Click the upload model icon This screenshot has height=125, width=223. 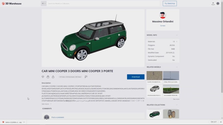pyautogui.click(x=213, y=4)
